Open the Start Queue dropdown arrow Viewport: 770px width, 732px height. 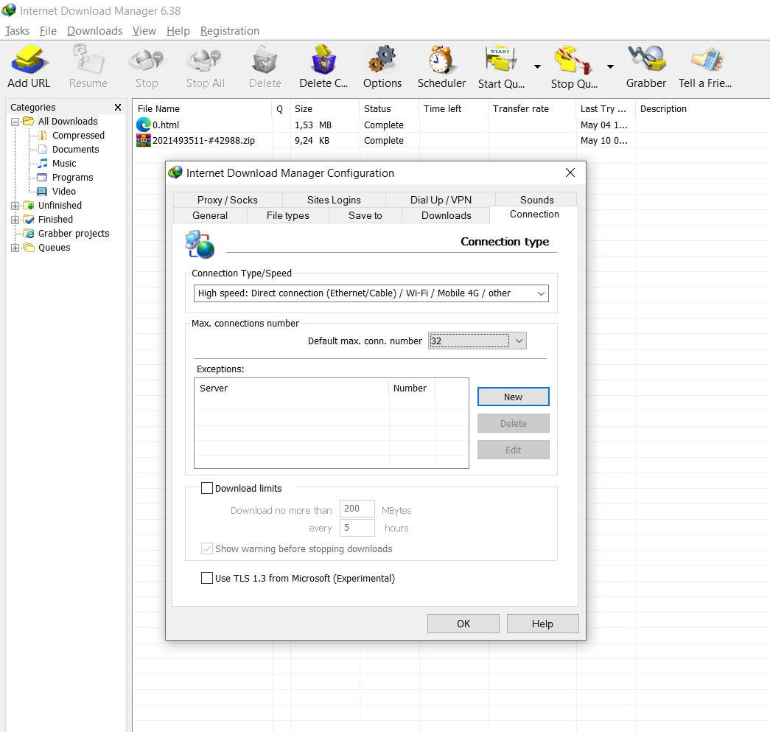(x=537, y=66)
